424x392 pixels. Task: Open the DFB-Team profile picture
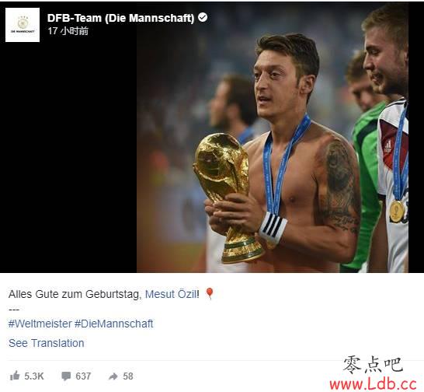[23, 25]
